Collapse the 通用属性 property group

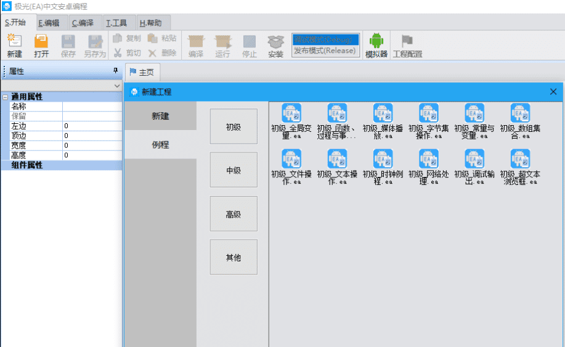point(6,97)
